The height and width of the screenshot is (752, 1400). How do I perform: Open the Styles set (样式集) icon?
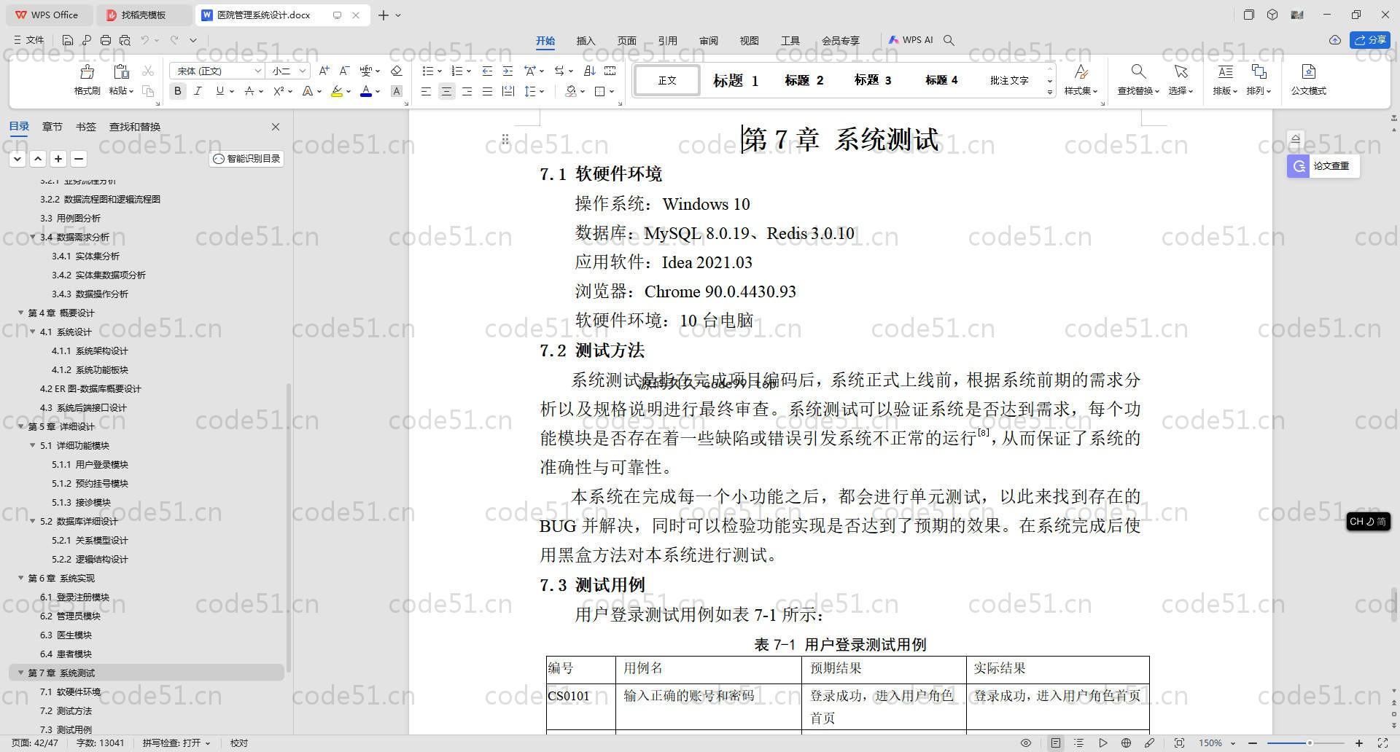1081,71
